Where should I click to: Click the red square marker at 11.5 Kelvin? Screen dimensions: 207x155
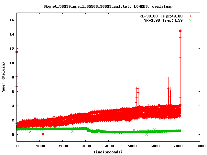tap(16, 52)
